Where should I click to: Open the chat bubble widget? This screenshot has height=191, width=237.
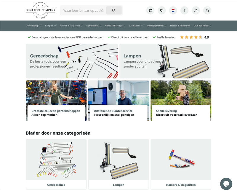click(226, 184)
